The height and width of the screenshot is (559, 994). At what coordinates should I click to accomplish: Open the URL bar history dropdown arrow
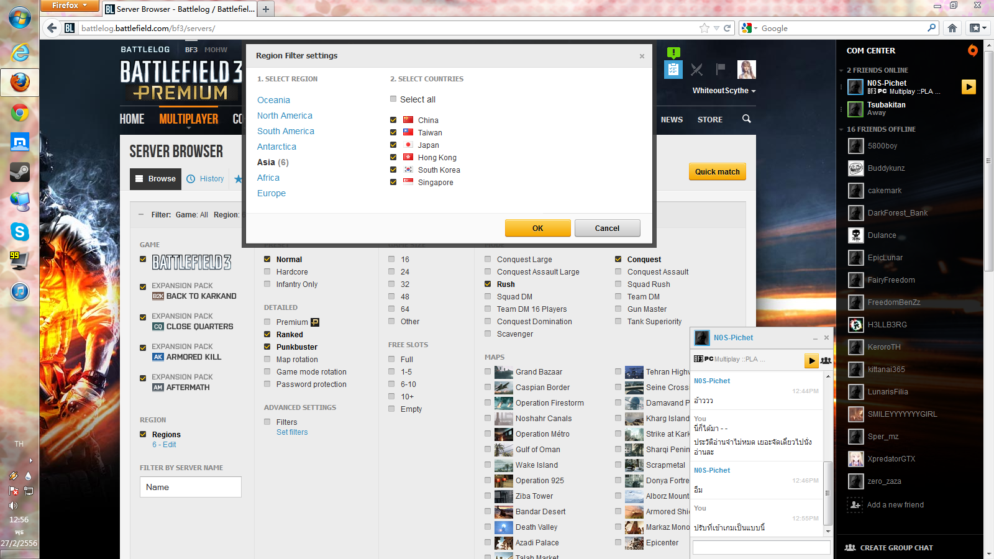[716, 28]
